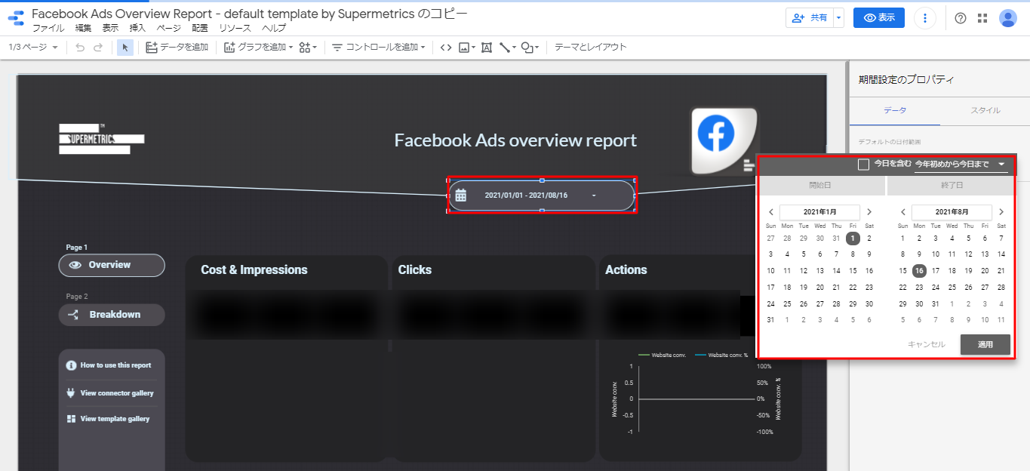Go to next month in start calendar
The width and height of the screenshot is (1030, 471).
[869, 213]
